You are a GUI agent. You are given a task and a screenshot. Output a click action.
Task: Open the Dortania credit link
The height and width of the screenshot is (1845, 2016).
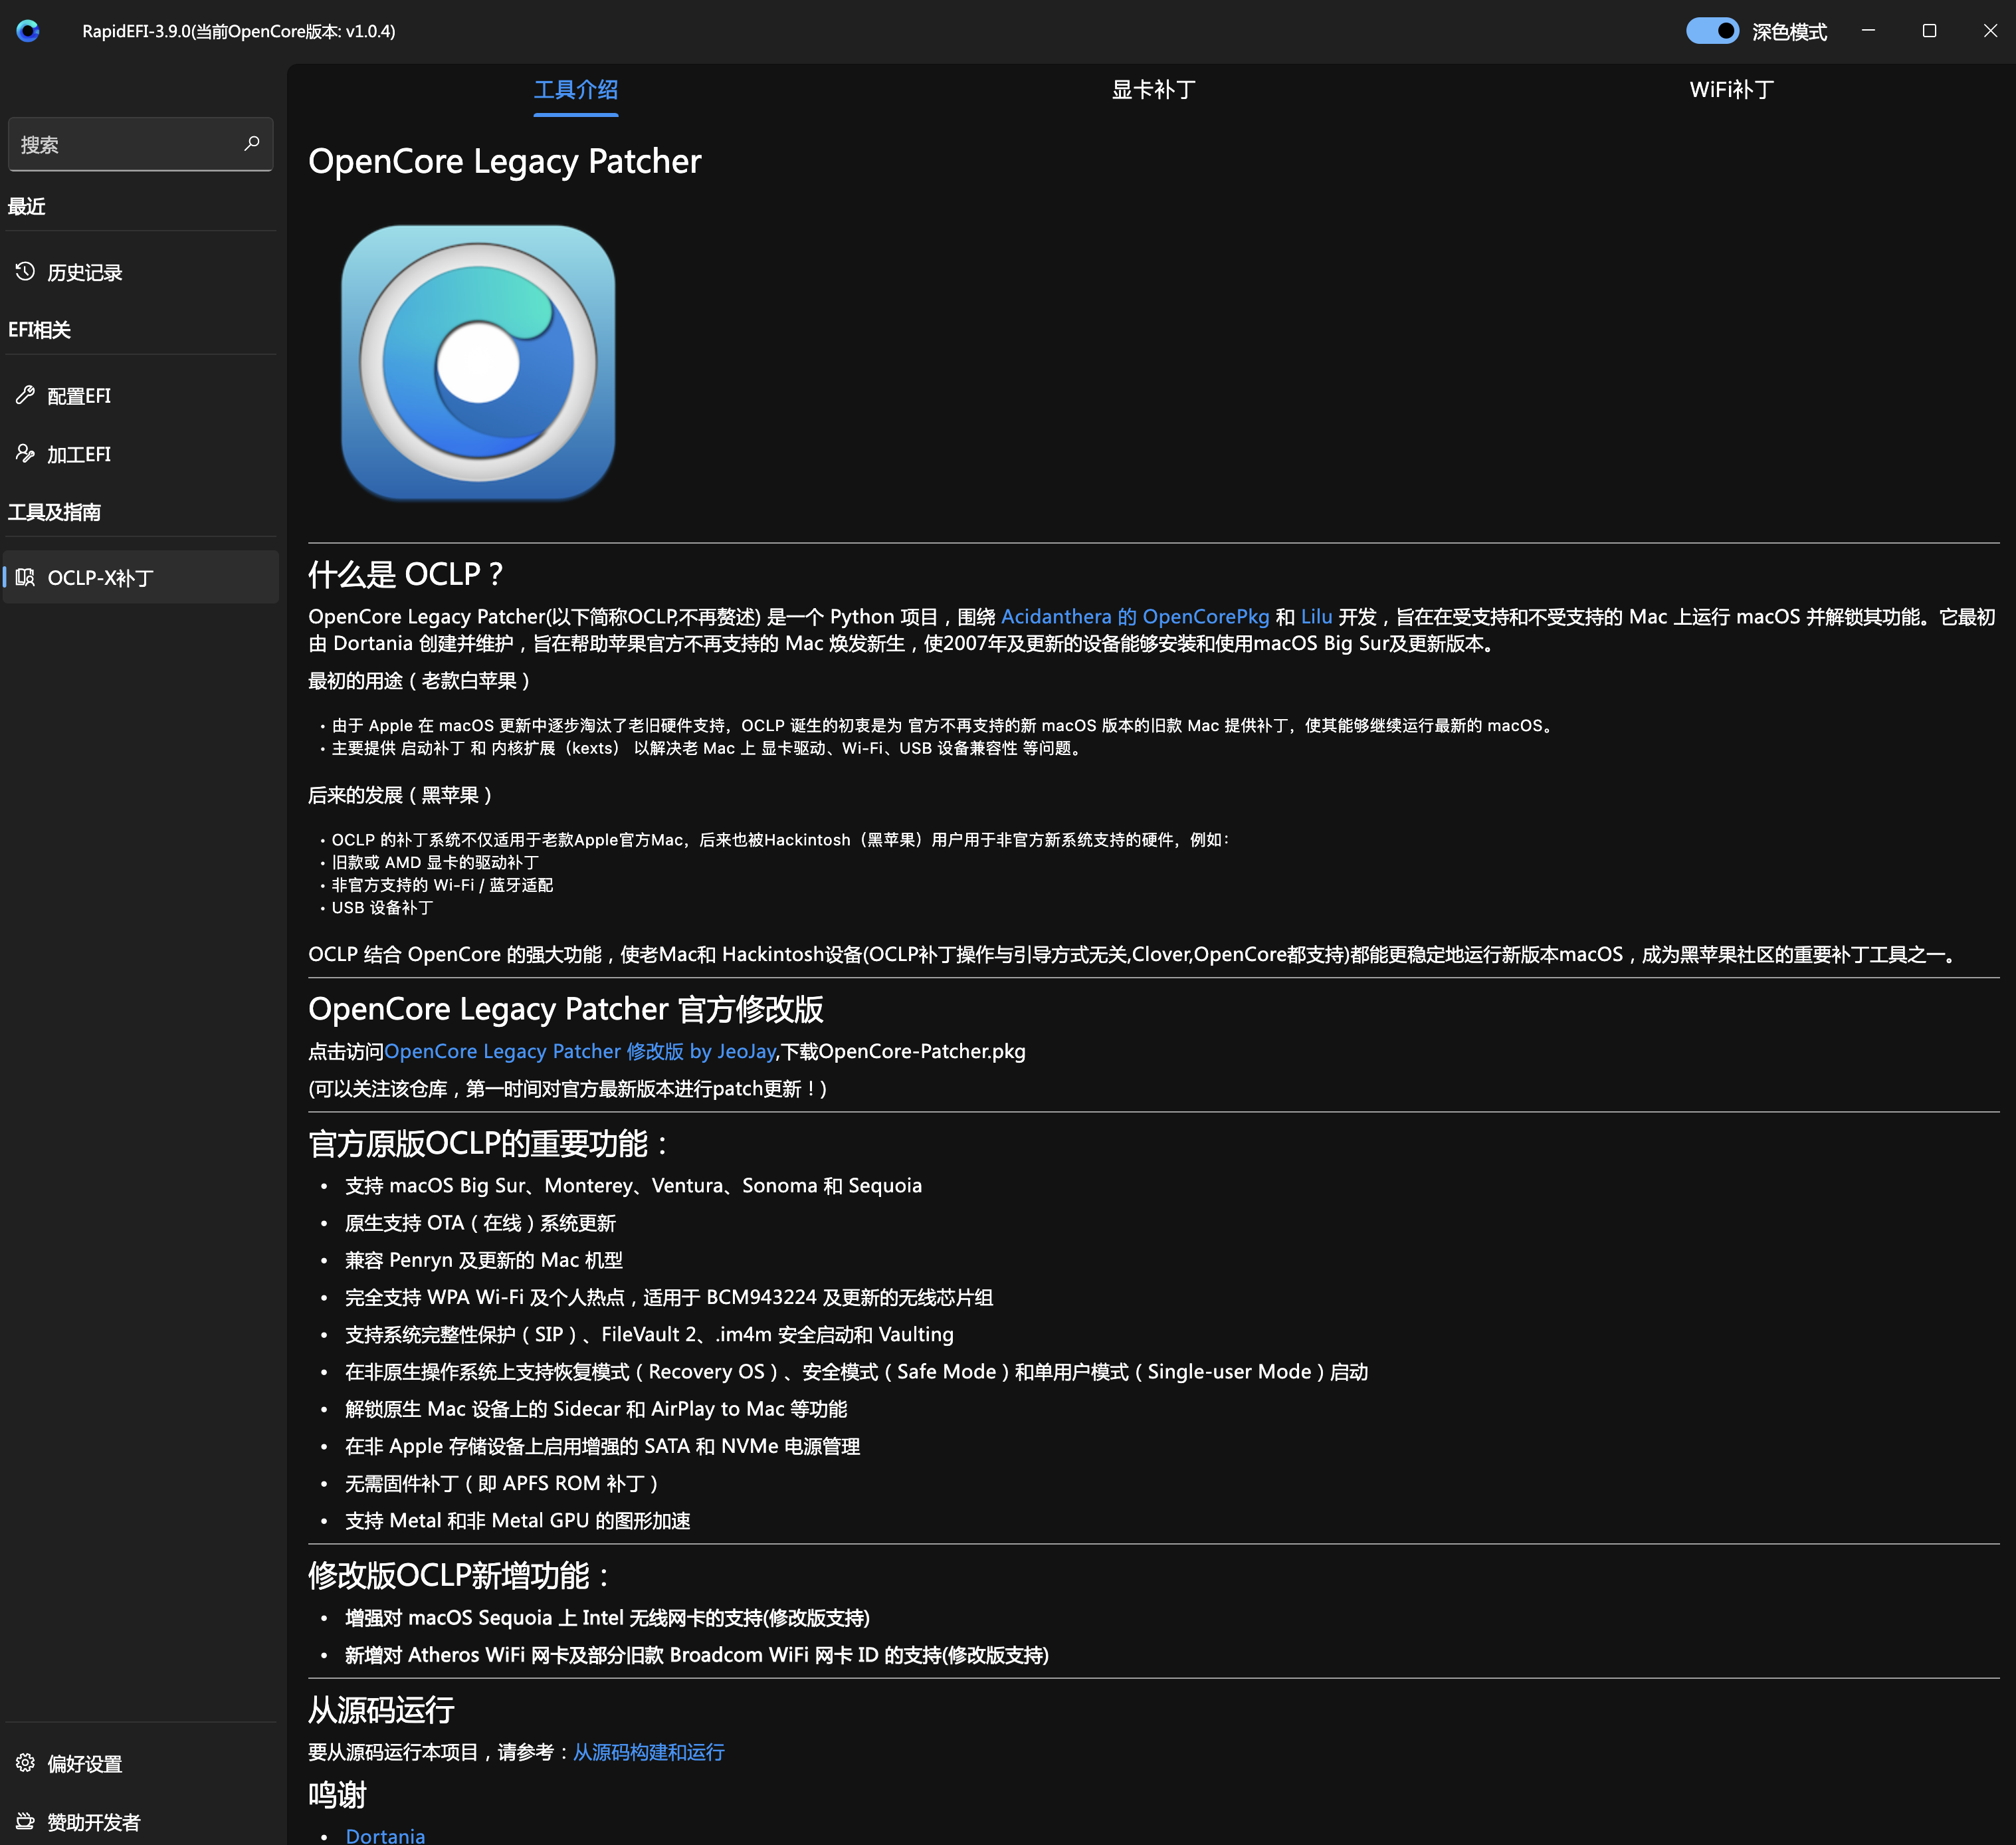click(385, 1835)
